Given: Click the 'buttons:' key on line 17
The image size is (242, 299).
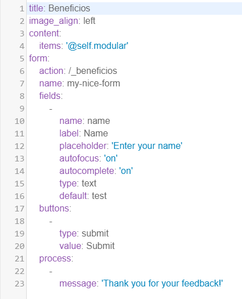Looking at the screenshot, I should click(55, 209).
